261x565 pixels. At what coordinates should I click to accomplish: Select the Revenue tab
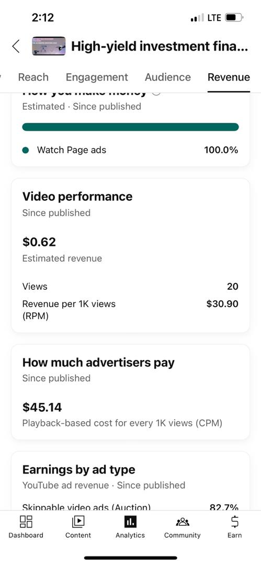pyautogui.click(x=229, y=77)
